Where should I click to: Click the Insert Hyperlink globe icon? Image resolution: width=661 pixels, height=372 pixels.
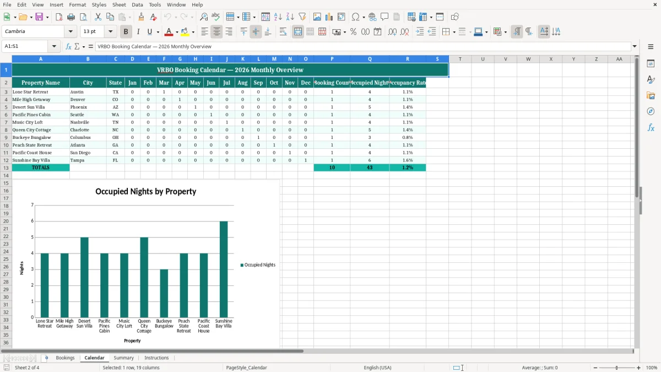point(372,17)
